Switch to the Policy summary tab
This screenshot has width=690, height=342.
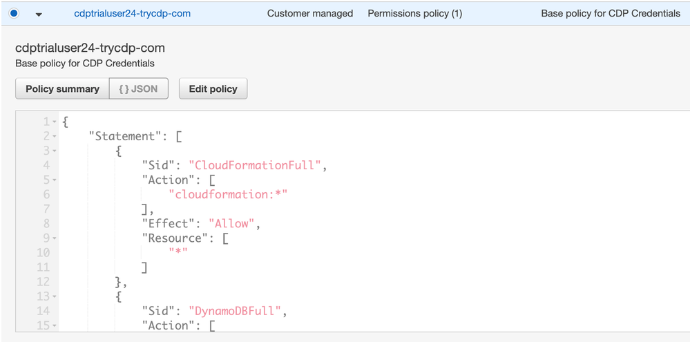pos(62,88)
